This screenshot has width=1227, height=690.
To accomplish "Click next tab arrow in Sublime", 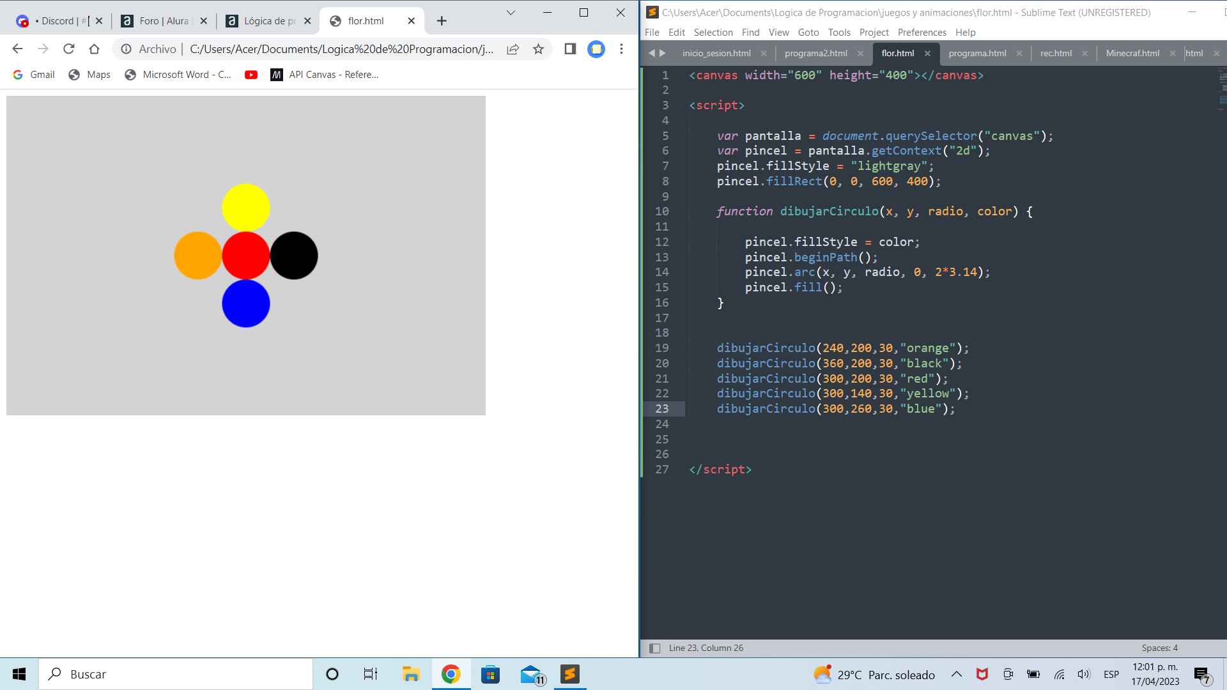I will pyautogui.click(x=663, y=53).
